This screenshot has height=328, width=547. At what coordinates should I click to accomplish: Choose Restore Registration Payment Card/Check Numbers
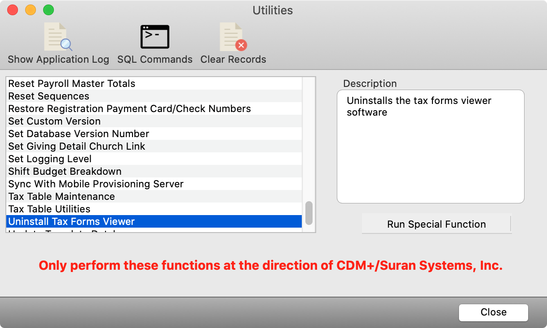129,109
